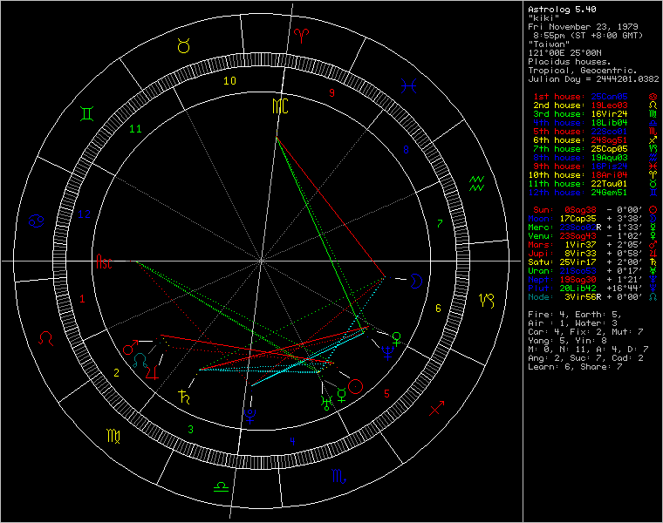Select the Taurus sign on the zodiac ring
663x523 pixels.
[184, 46]
